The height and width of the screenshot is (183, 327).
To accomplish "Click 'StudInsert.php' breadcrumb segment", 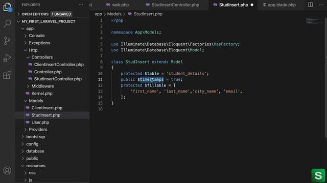I will (x=148, y=14).
